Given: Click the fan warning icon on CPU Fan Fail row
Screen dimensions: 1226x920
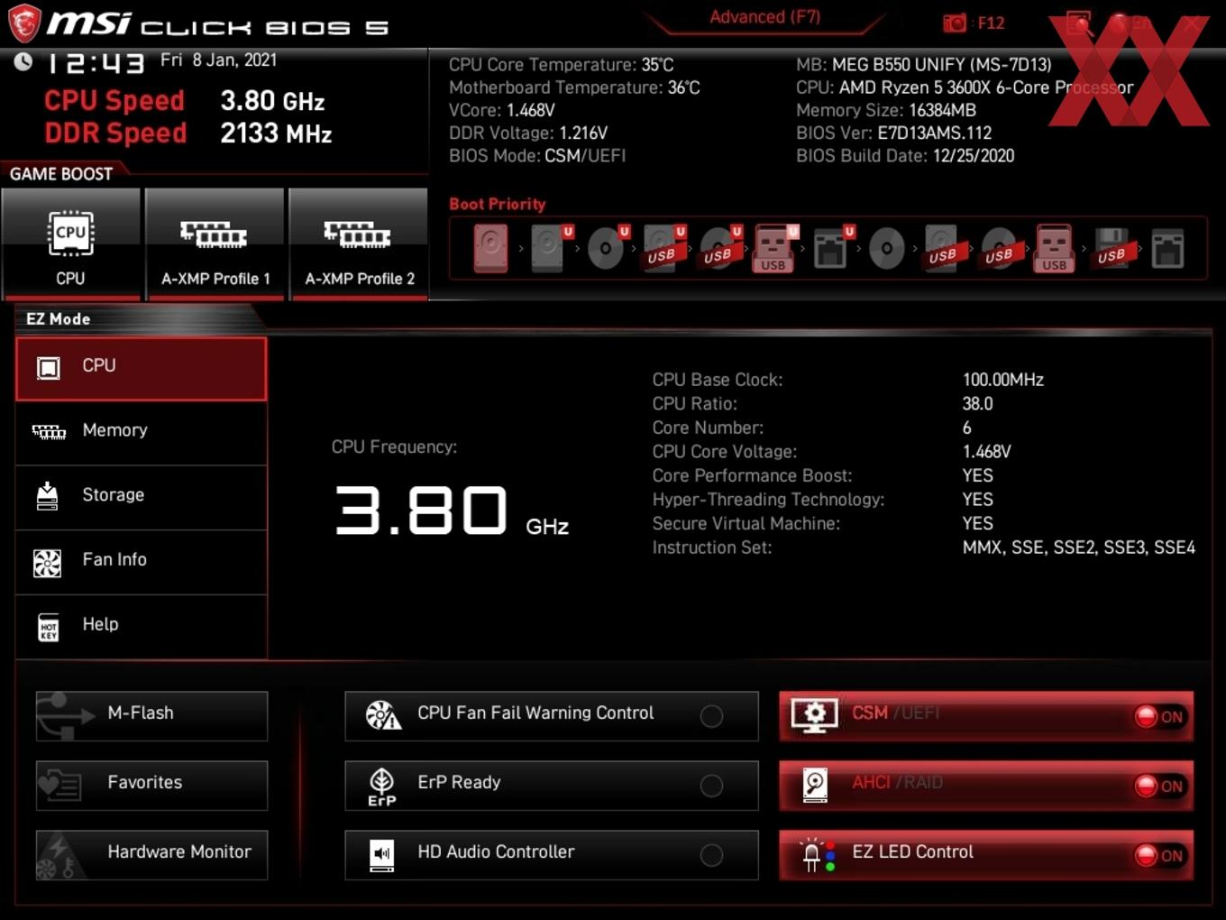Looking at the screenshot, I should pyautogui.click(x=382, y=715).
